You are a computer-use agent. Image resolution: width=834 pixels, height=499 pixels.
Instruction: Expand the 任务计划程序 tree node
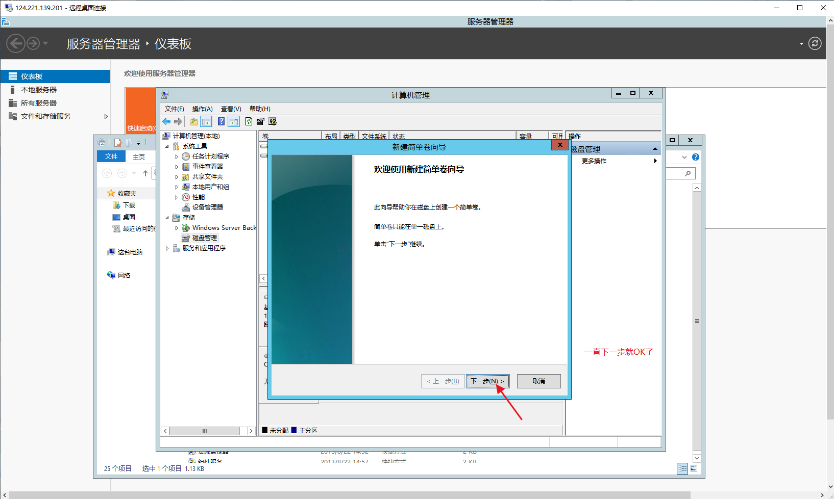[177, 156]
